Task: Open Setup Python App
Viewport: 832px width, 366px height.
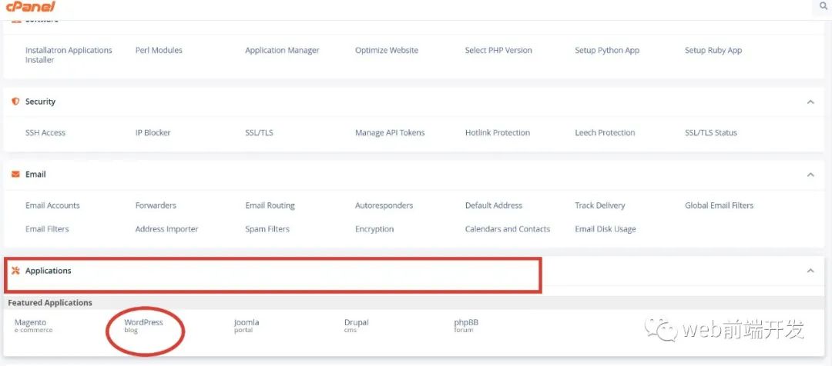Action: click(607, 51)
